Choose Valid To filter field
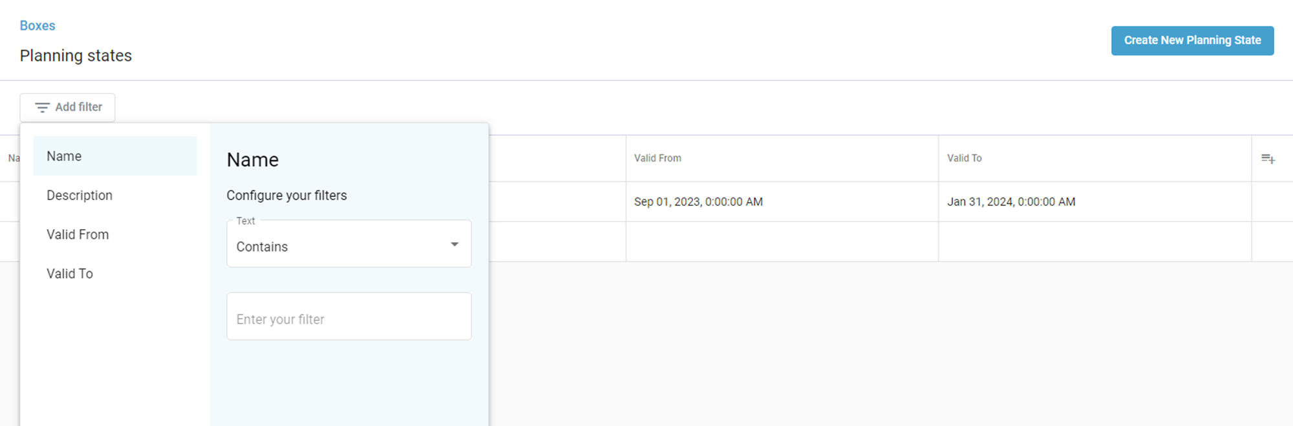 (x=115, y=274)
